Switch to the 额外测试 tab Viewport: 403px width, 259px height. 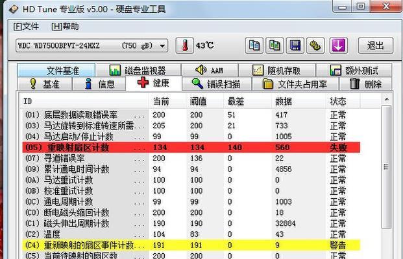coord(354,70)
